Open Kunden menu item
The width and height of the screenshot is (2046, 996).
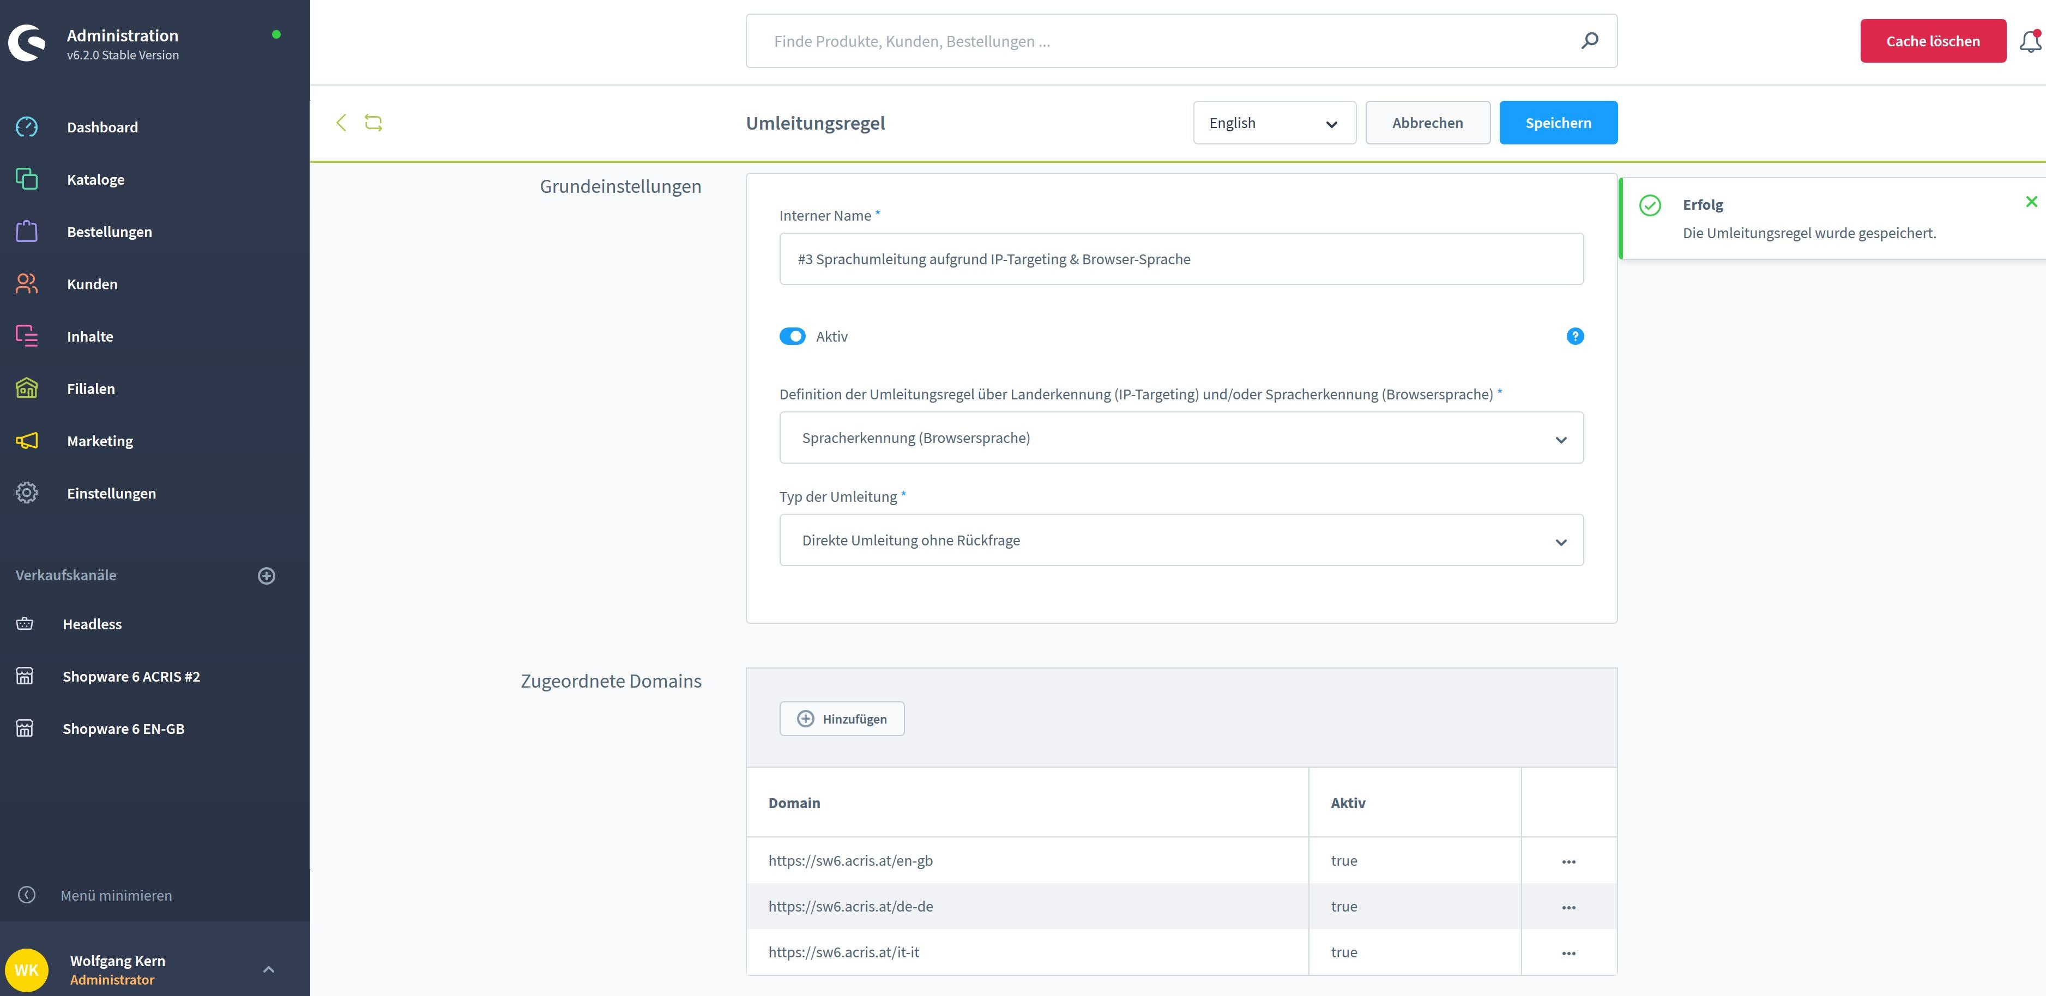coord(92,284)
